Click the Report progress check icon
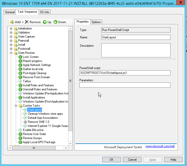The height and width of the screenshot is (166, 187). [x=20, y=61]
